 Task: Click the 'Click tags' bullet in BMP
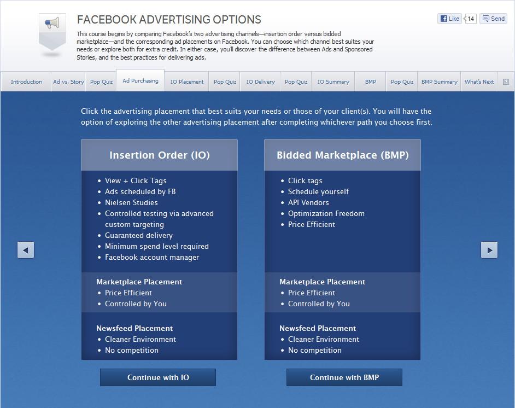click(305, 180)
